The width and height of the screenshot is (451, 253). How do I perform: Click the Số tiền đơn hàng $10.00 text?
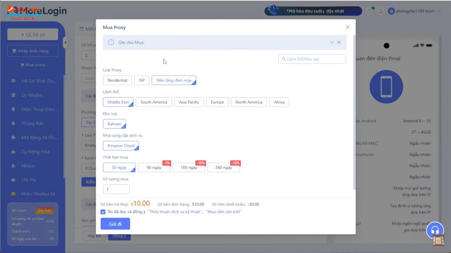pos(181,204)
